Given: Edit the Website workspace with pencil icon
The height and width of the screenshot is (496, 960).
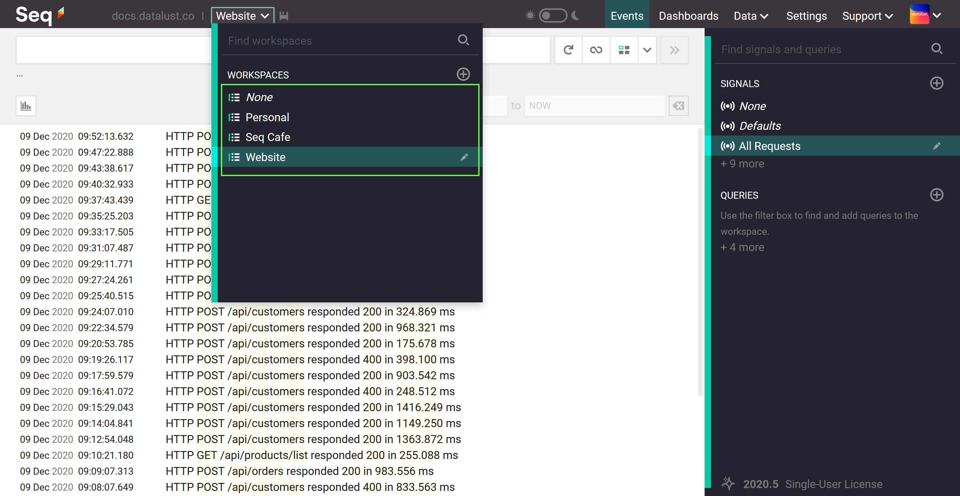Looking at the screenshot, I should 464,157.
